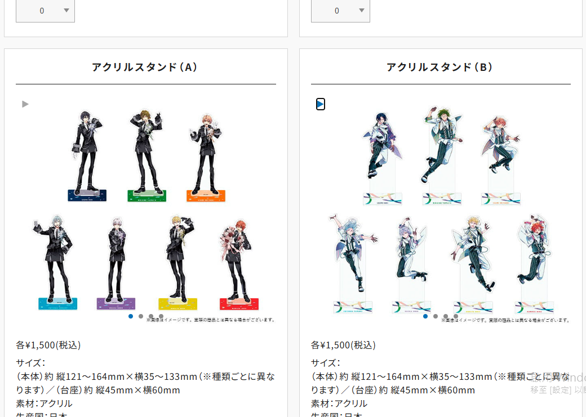Select first carousel dot under Stand (B)
The height and width of the screenshot is (417, 586).
[425, 316]
